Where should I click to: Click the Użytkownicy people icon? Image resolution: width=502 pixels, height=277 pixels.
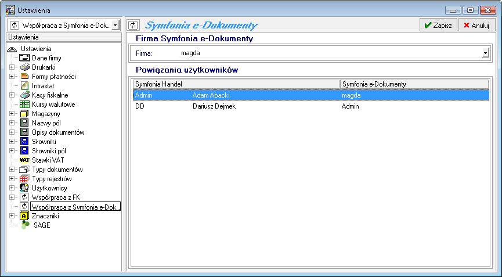(x=24, y=188)
